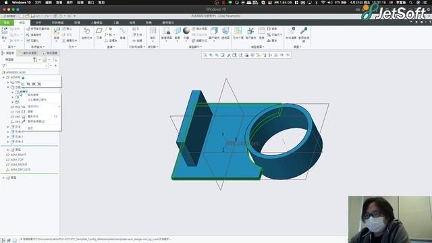Open the Reference Viewer (參照檢視器) icon
Viewport: 432px width, 243px height.
click(x=304, y=31)
